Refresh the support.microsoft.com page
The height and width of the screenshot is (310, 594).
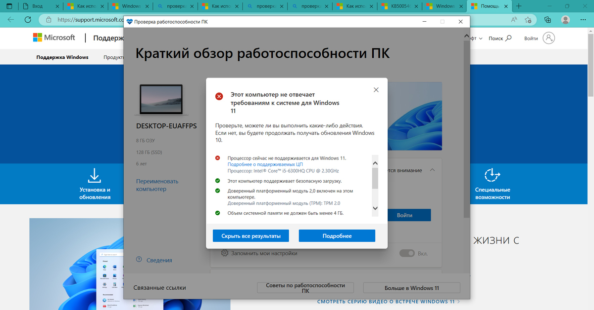[x=28, y=20]
